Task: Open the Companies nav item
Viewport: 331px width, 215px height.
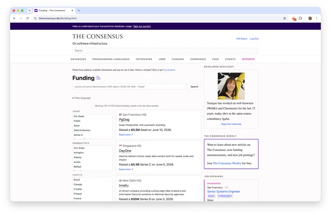Action: click(198, 59)
